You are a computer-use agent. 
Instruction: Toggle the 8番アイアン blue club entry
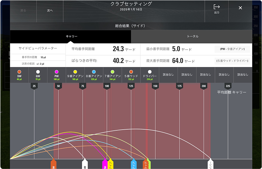click(93, 74)
